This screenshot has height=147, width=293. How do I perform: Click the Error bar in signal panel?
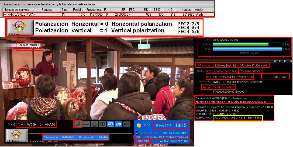[248, 57]
